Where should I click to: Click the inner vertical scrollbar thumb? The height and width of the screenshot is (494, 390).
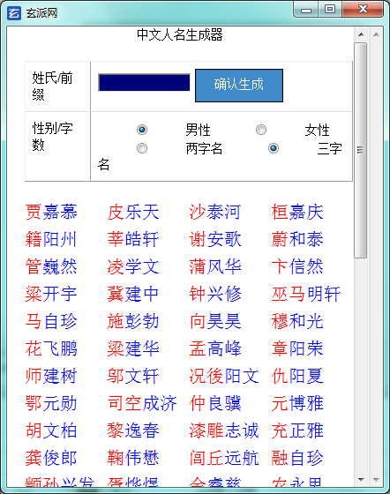click(x=361, y=150)
